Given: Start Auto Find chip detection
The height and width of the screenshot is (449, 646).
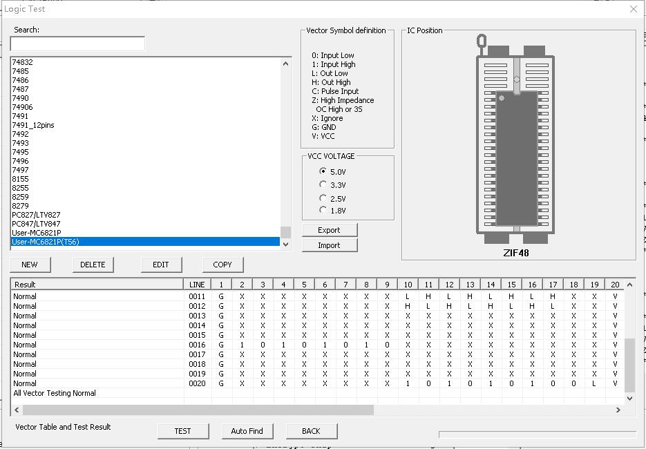Looking at the screenshot, I should point(247,431).
